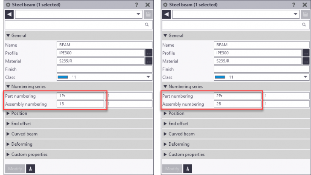Click empty Finish field in left panel
311x175 pixels.
pyautogui.click(x=104, y=69)
